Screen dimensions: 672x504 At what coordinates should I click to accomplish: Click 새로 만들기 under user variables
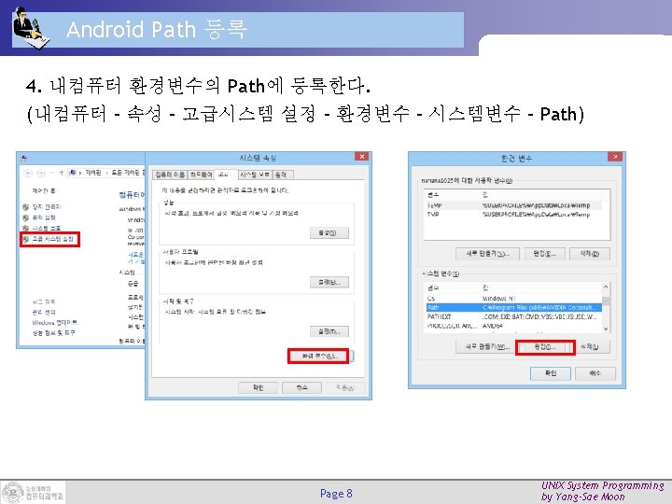[x=487, y=254]
